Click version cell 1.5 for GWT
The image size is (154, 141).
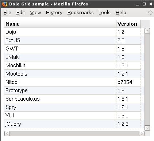point(128,49)
